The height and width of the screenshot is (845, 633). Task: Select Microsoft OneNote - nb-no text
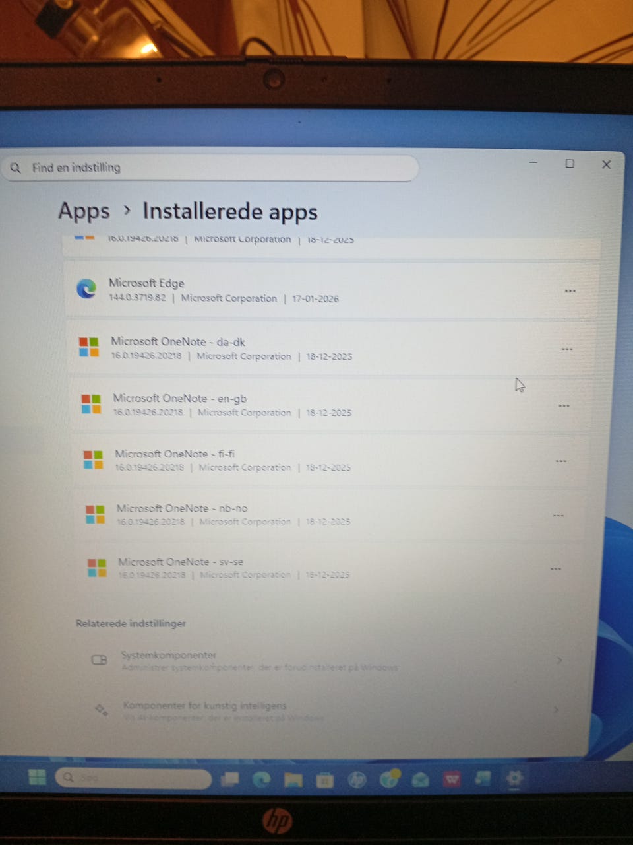click(182, 508)
